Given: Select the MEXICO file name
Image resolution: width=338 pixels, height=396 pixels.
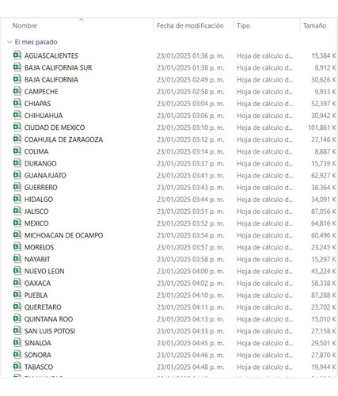Looking at the screenshot, I should pos(36,223).
